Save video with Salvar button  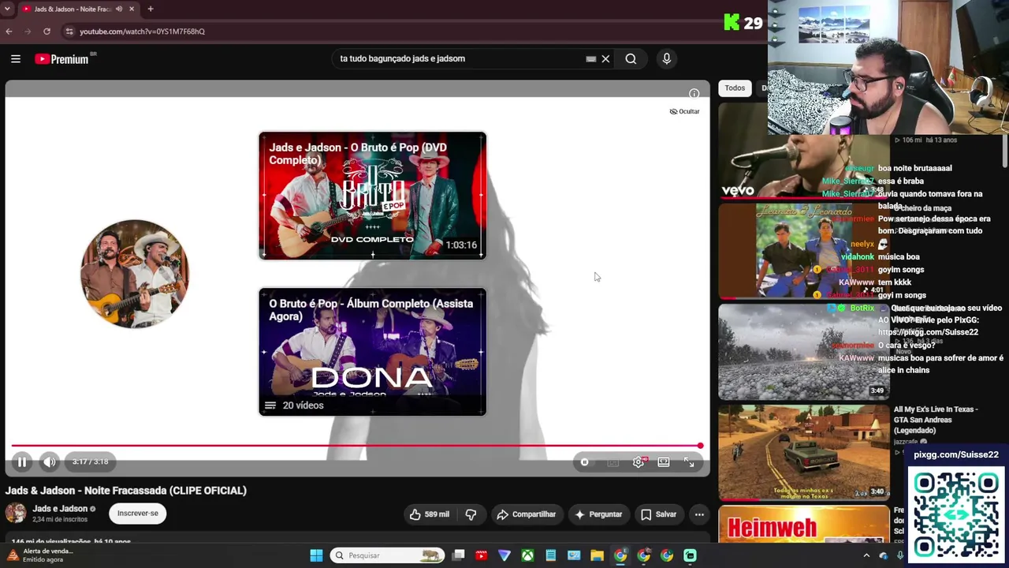(658, 514)
